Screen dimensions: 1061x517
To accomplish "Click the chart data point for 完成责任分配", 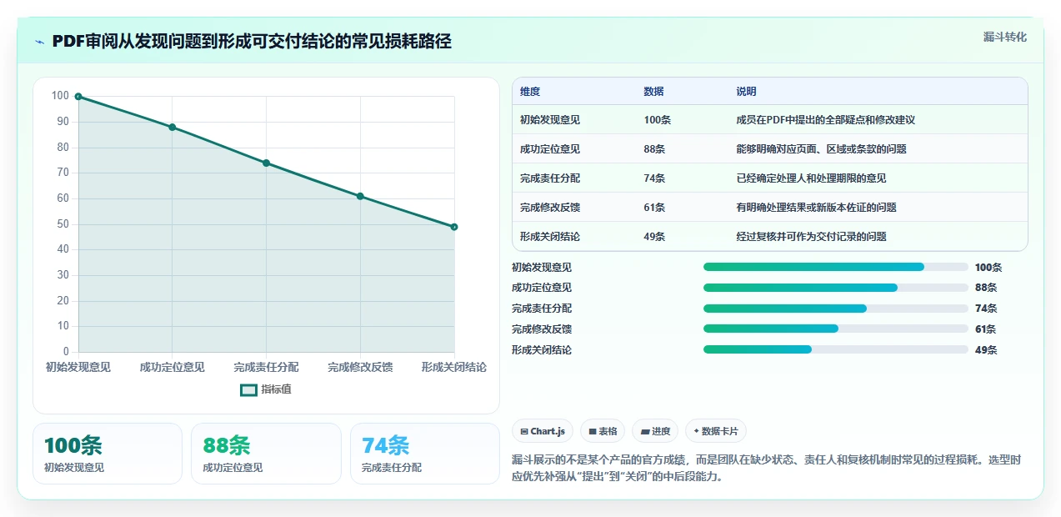I will click(x=266, y=163).
